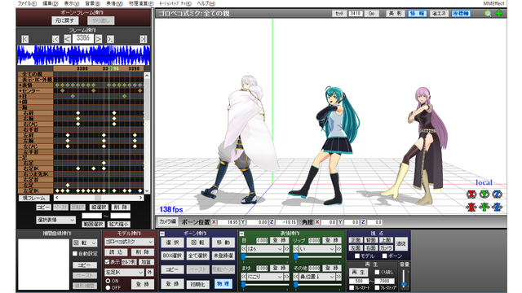Select the IK ON radio button
The height and width of the screenshot is (293, 522).
click(x=108, y=281)
